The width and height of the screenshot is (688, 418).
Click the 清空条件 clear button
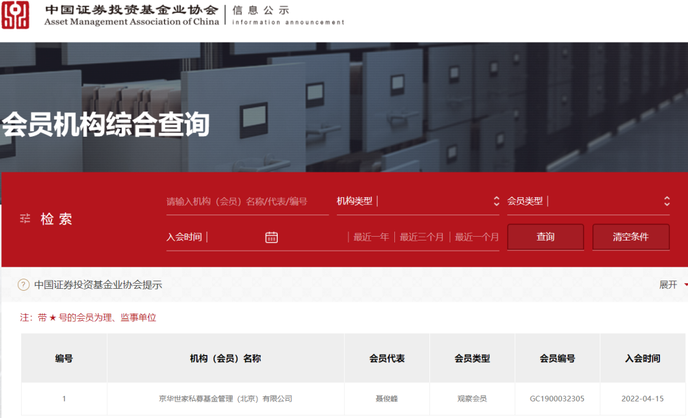[x=631, y=237]
